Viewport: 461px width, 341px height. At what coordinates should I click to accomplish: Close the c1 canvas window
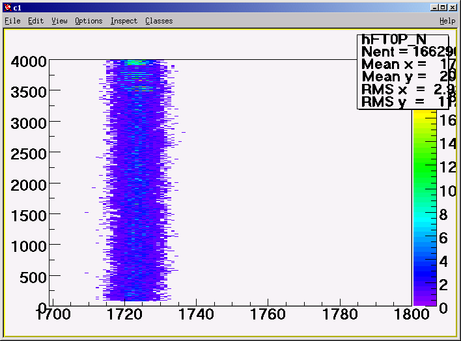click(453, 7)
